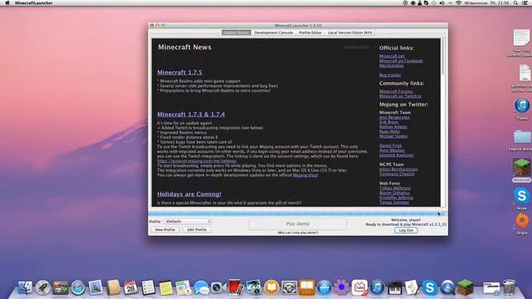Switch to the Development Console tab

[x=273, y=32]
